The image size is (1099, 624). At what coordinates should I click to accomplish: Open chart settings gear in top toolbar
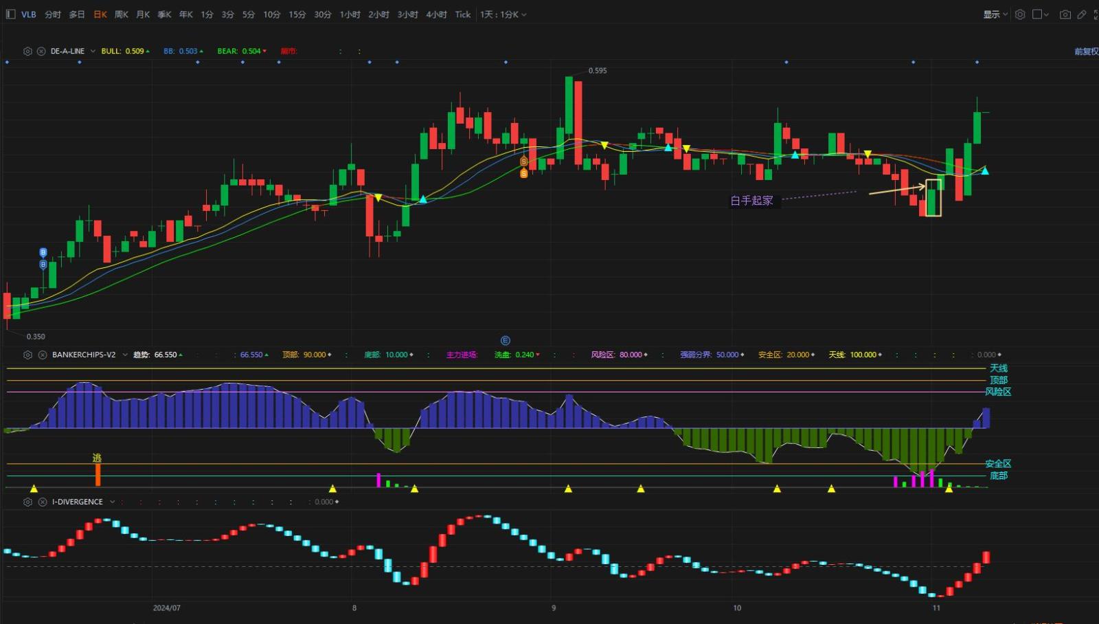(x=1020, y=14)
